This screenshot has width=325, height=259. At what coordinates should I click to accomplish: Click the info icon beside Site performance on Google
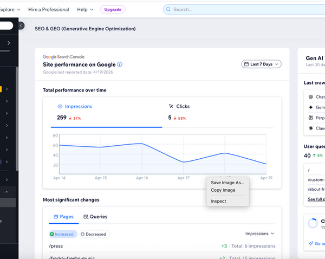[120, 64]
